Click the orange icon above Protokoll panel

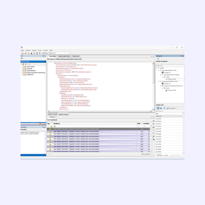coord(40,124)
